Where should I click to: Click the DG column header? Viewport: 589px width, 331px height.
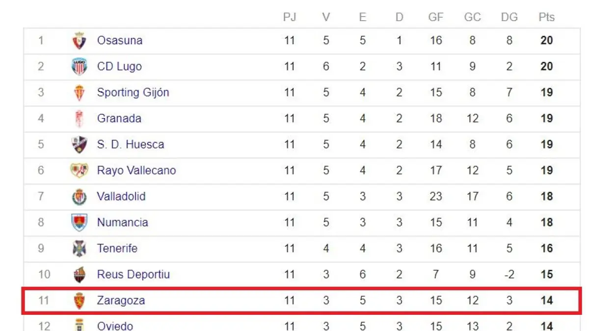pos(509,17)
